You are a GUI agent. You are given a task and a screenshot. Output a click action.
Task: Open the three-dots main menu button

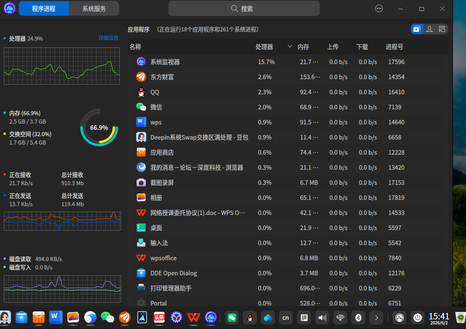[x=379, y=9]
